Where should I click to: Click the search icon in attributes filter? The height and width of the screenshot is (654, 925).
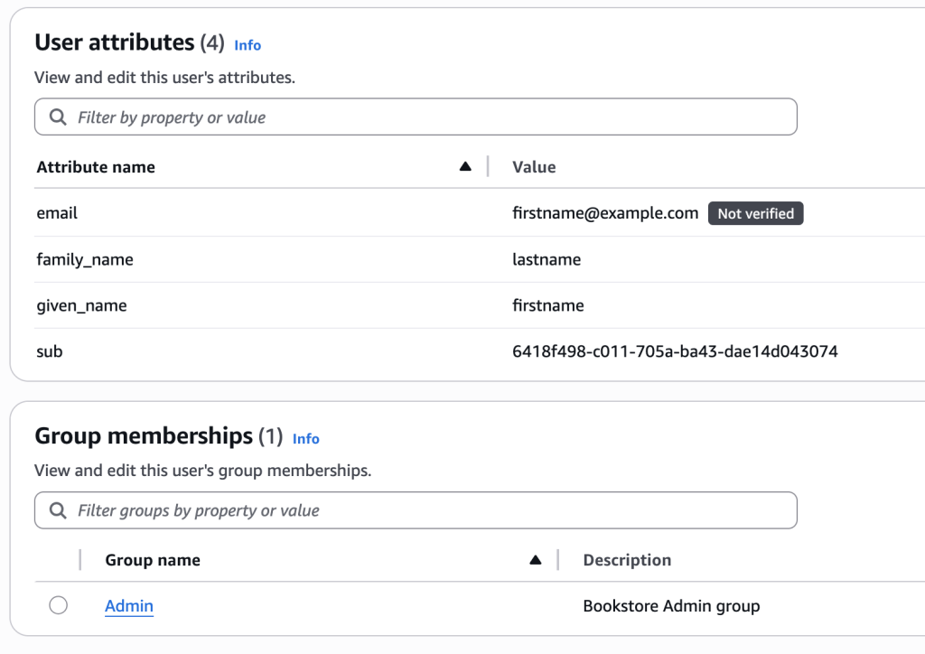pos(58,117)
